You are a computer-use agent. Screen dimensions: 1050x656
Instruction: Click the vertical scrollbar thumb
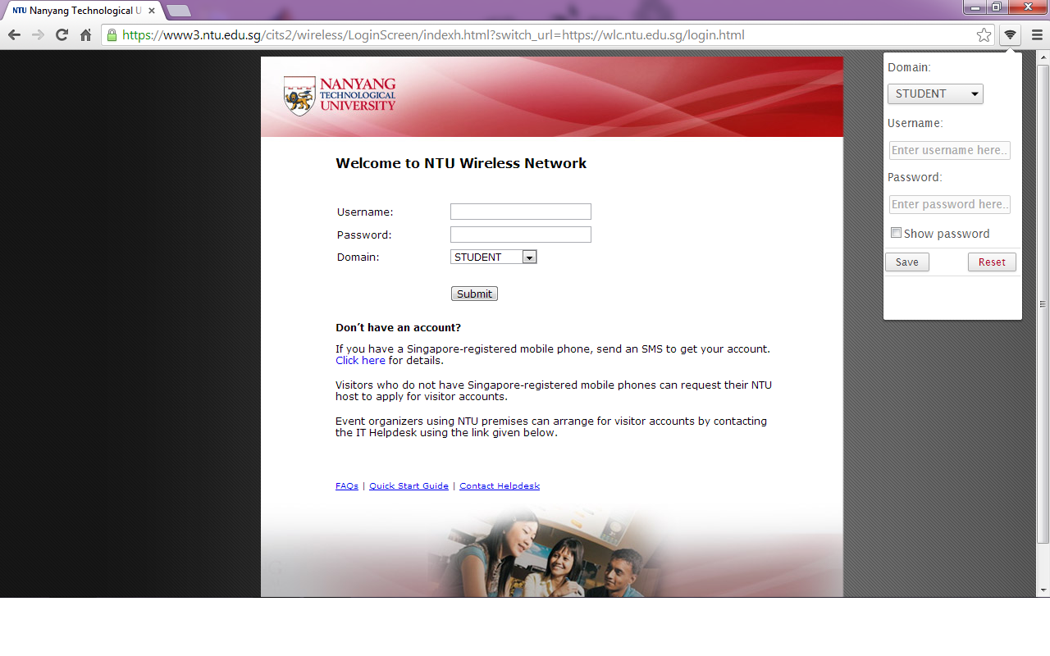pyautogui.click(x=1043, y=303)
